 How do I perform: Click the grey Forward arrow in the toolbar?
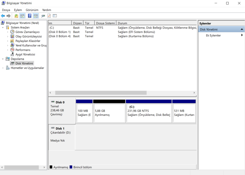tap(9, 16)
